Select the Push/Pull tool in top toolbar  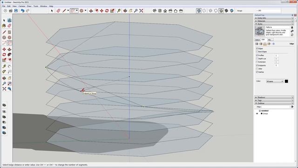[x=91, y=11]
